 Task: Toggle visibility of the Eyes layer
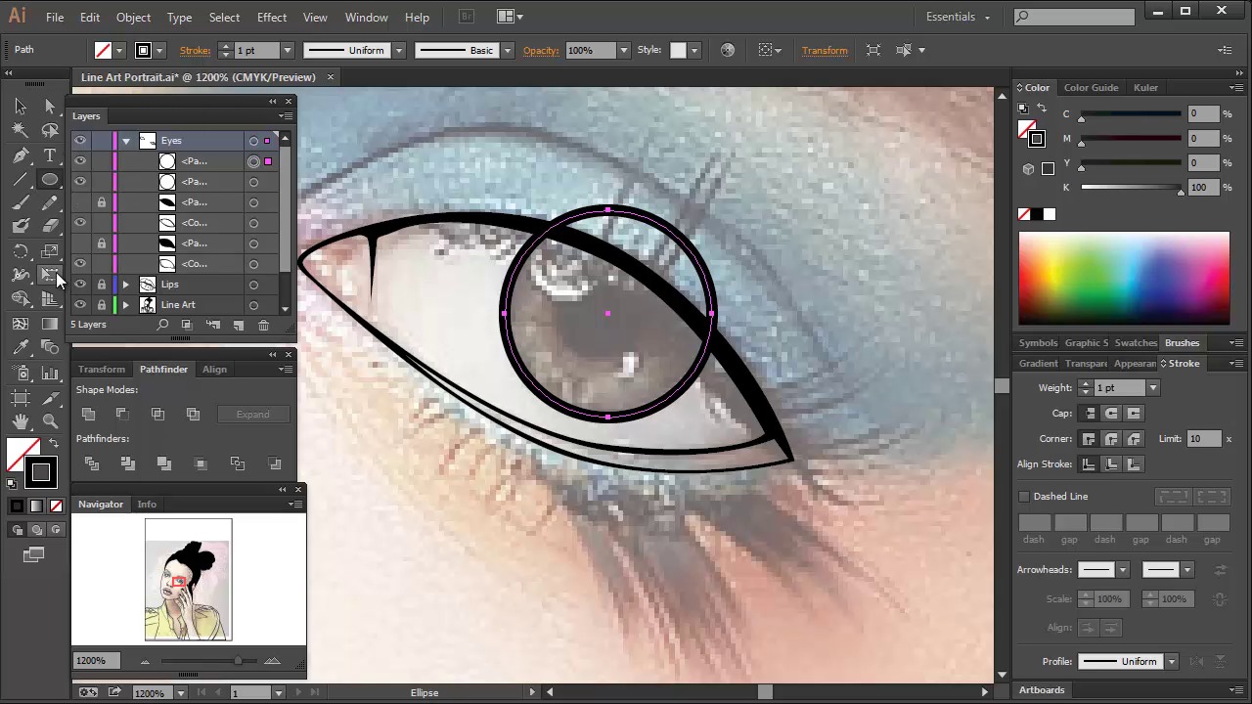80,141
